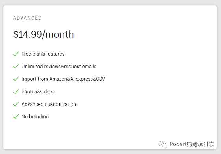Click the word Amazon in the import feature
Screen dimensions: 221x154
[x=58, y=79]
